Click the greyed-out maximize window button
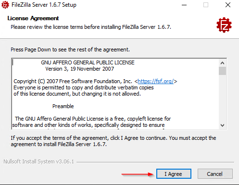Screen dimensions: 239x185 click(206, 5)
